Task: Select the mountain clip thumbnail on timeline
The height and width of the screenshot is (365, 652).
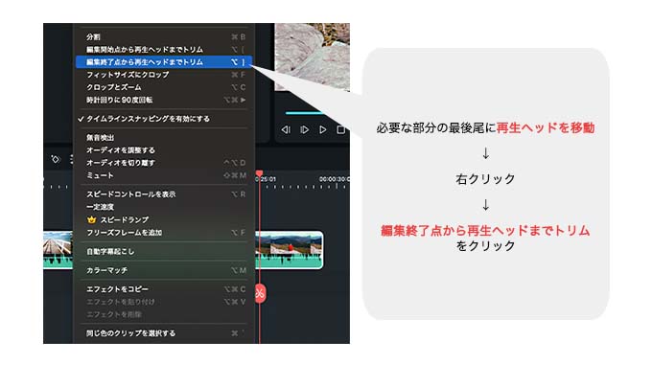Action: tap(291, 250)
